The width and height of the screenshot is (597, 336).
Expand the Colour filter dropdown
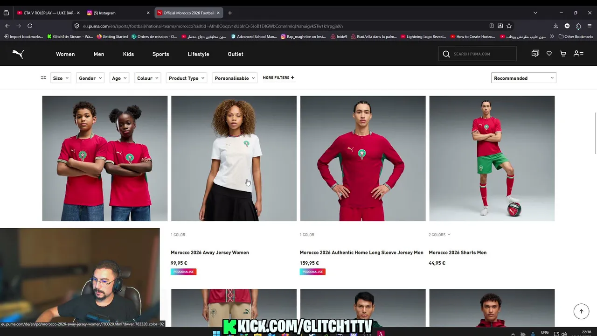click(147, 78)
